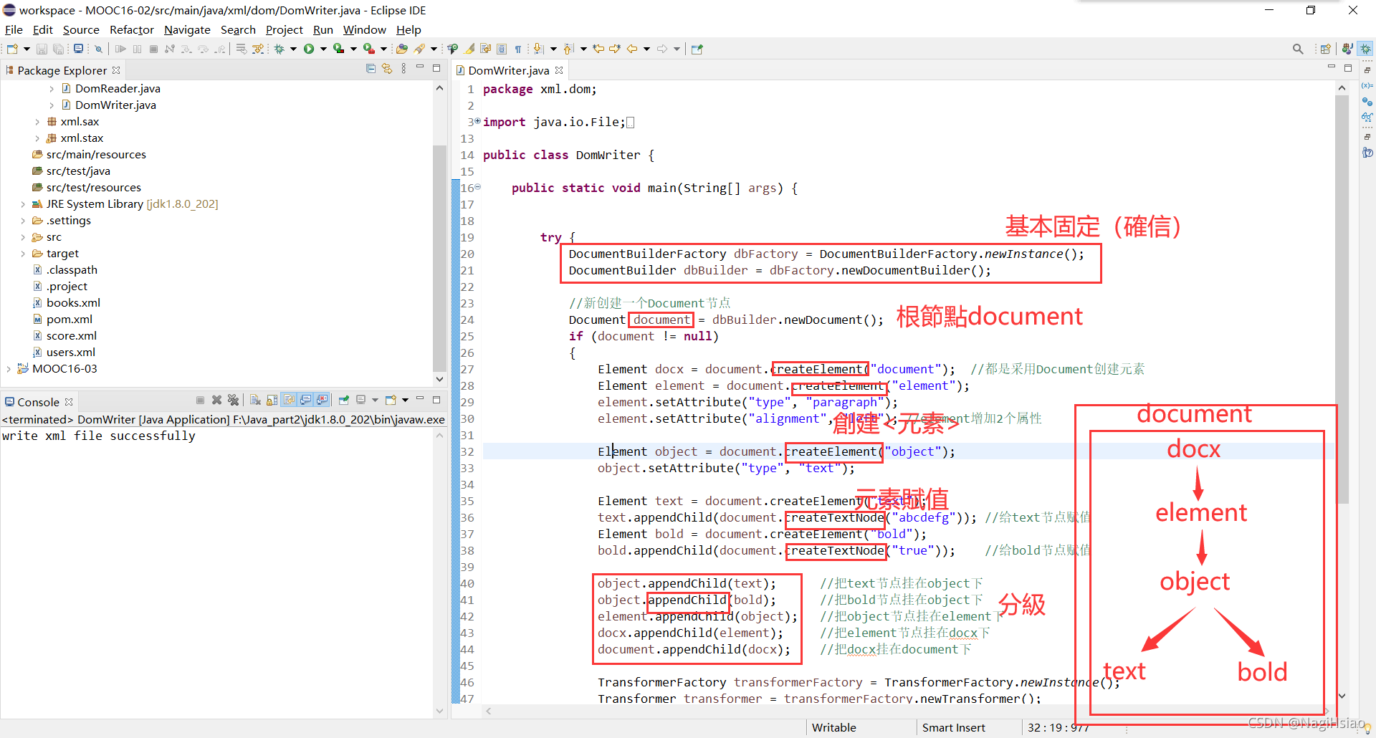Select pom.xml in Package Explorer

click(70, 320)
